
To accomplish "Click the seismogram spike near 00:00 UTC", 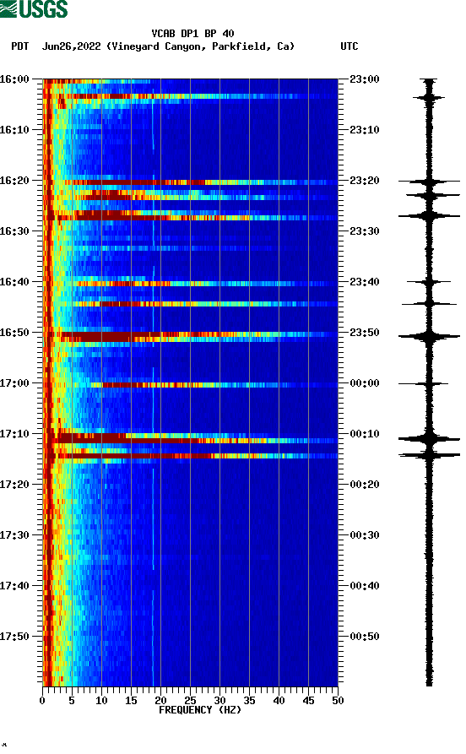I will (x=424, y=383).
